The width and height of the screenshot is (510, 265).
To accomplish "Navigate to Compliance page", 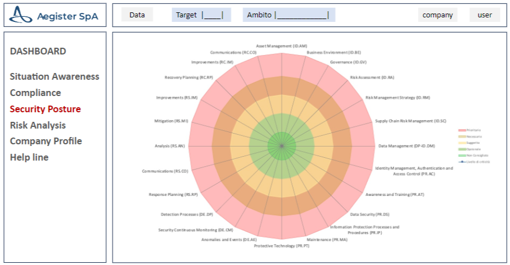I will click(x=35, y=93).
